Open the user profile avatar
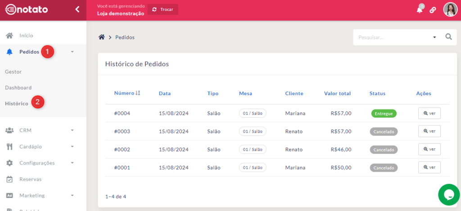The width and height of the screenshot is (461, 211). coord(450,9)
